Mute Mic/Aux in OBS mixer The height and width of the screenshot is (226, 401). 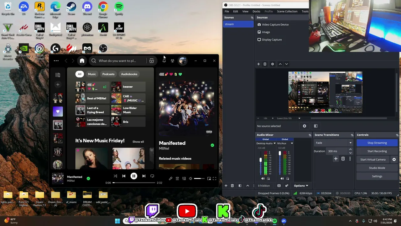(x=282, y=179)
